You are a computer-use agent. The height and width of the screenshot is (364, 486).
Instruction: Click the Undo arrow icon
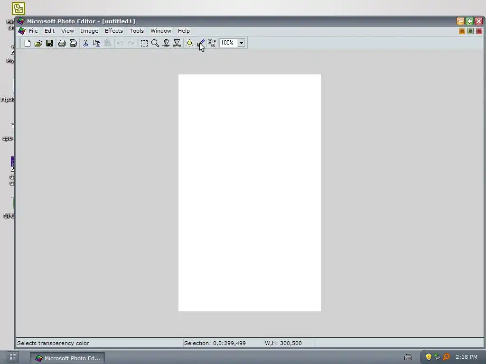pos(120,43)
